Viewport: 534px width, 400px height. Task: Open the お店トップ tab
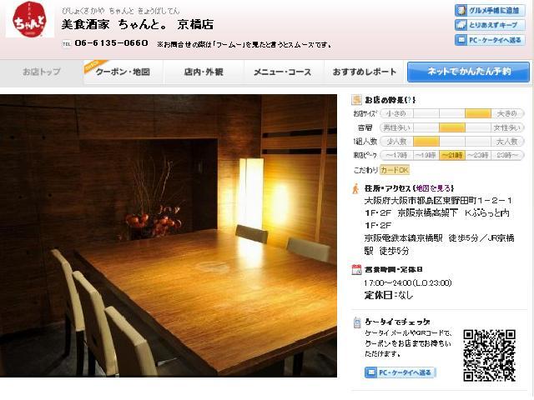[41, 72]
